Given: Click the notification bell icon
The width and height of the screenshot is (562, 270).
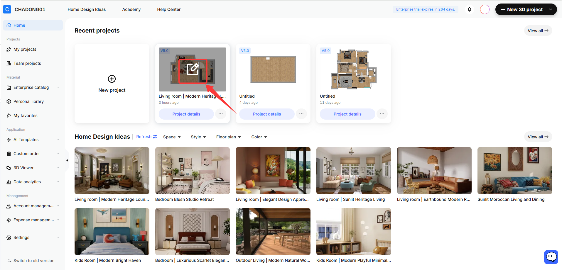Looking at the screenshot, I should pyautogui.click(x=470, y=9).
